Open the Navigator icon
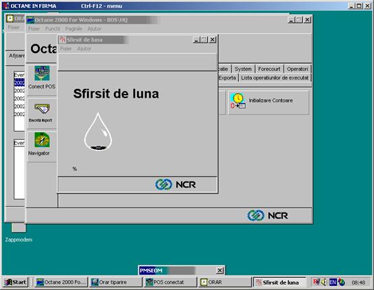 [42, 140]
